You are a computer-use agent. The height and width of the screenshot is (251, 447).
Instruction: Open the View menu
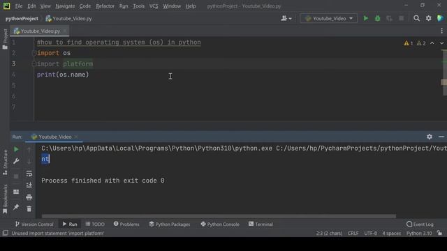(45, 6)
